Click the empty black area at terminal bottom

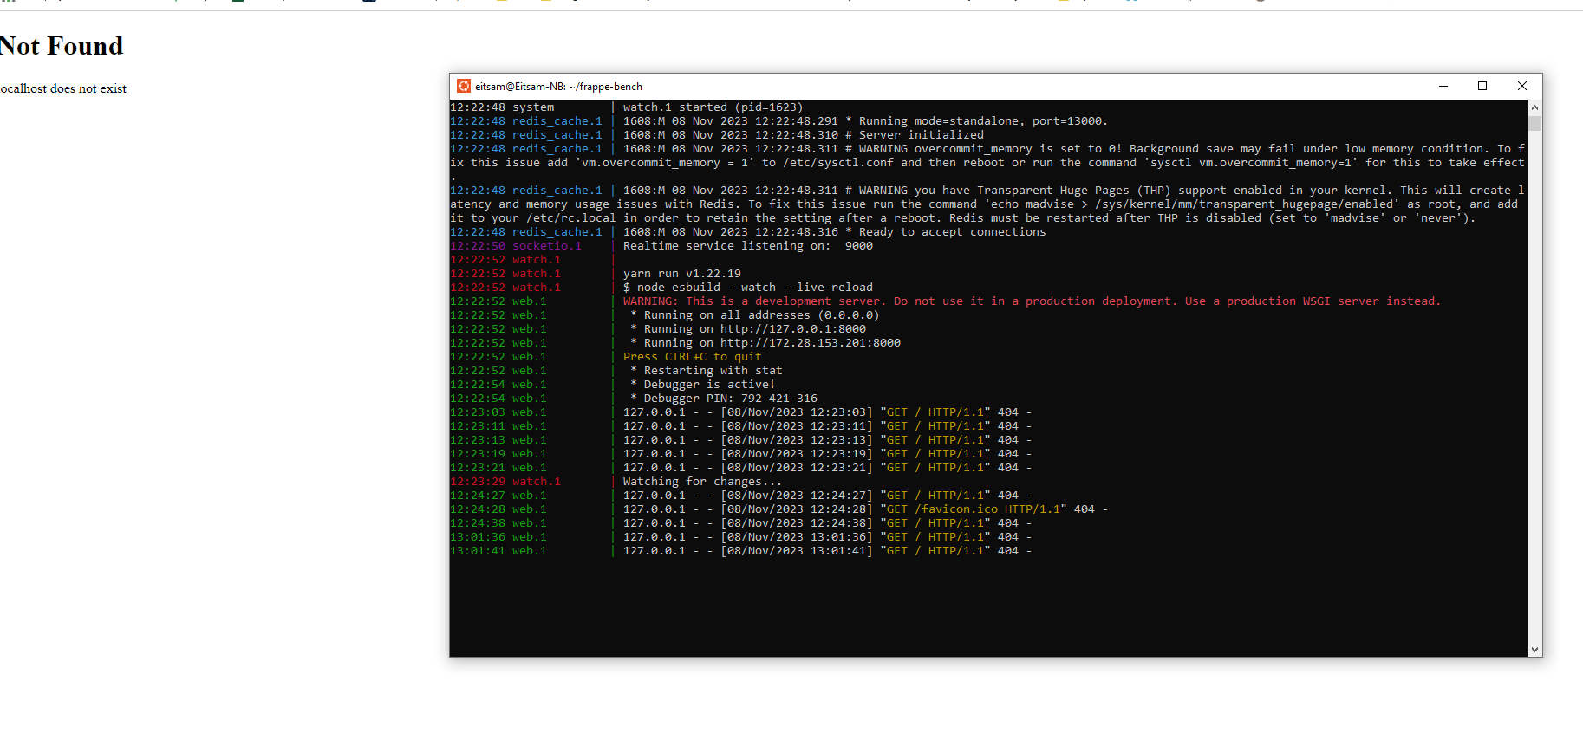pyautogui.click(x=988, y=606)
